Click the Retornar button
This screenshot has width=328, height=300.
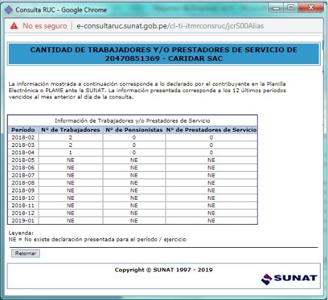point(26,253)
